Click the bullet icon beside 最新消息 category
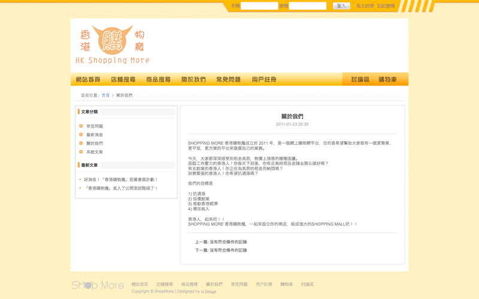The height and width of the screenshot is (299, 479). tap(81, 135)
